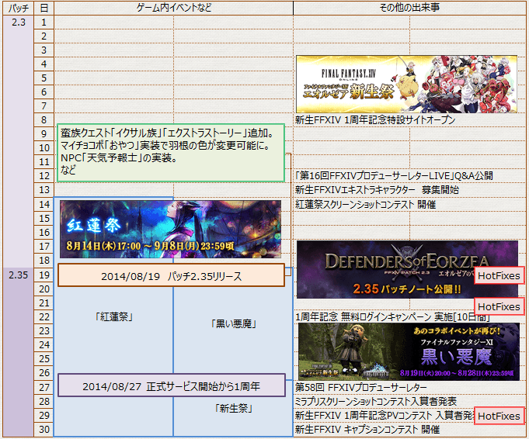The image size is (529, 439).
Task: Click 新生FFXIV 1周年記念PVコンテスト entry
Action: [x=385, y=416]
